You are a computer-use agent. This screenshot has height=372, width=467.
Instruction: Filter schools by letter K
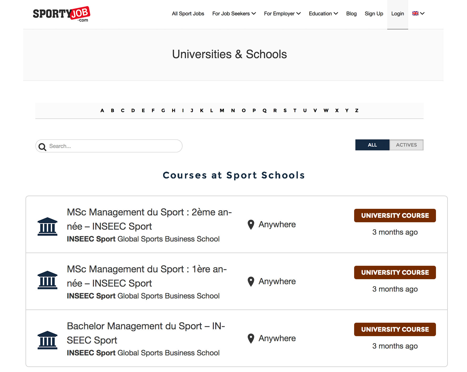[x=202, y=110]
